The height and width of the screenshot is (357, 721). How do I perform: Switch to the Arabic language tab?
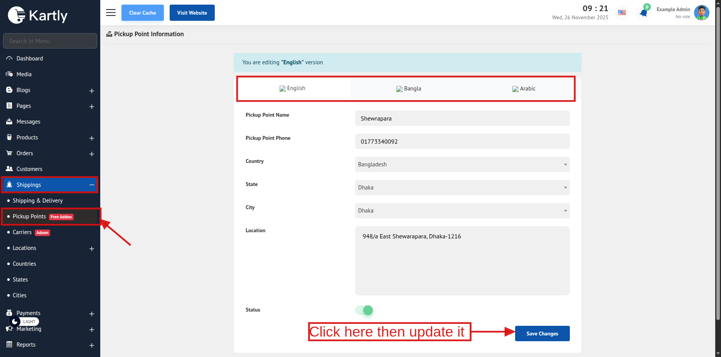[524, 89]
